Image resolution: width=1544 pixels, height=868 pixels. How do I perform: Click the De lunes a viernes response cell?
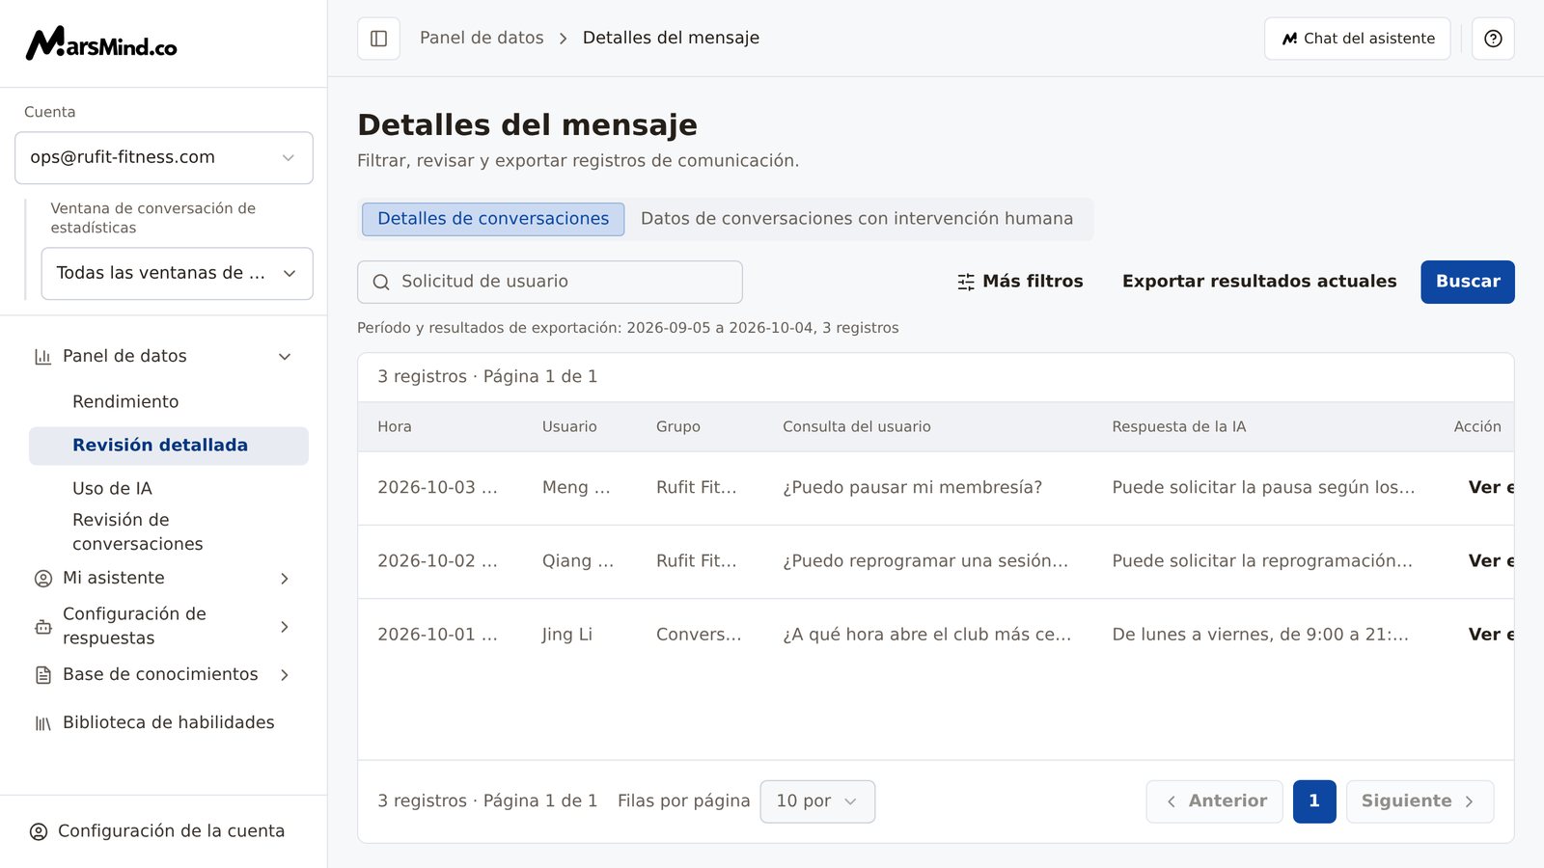tap(1260, 635)
